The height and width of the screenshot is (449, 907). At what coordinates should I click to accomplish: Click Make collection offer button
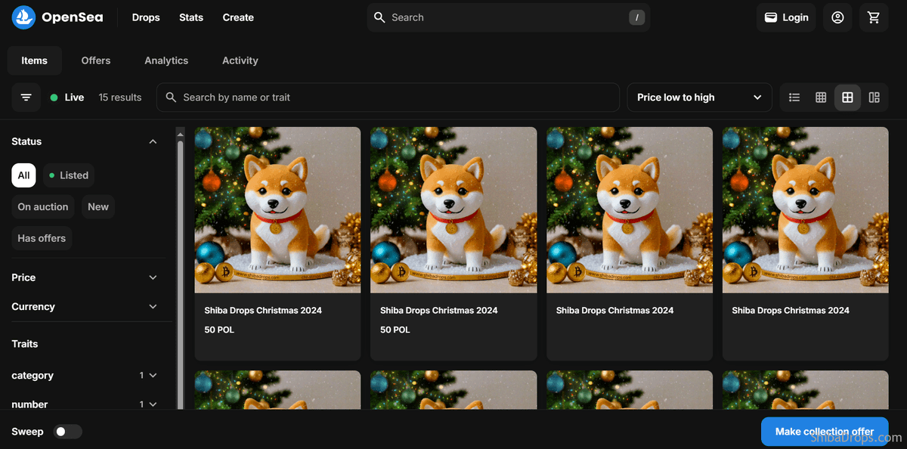(x=825, y=432)
